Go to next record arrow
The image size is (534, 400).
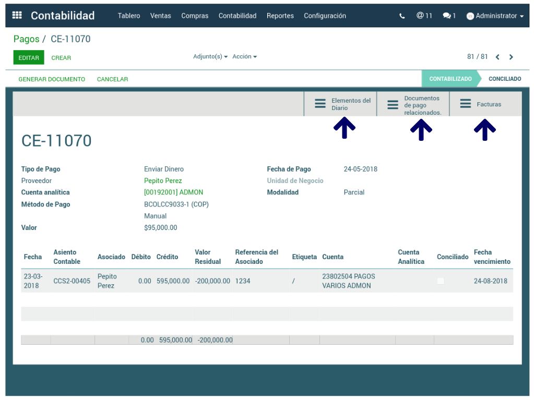pyautogui.click(x=511, y=57)
